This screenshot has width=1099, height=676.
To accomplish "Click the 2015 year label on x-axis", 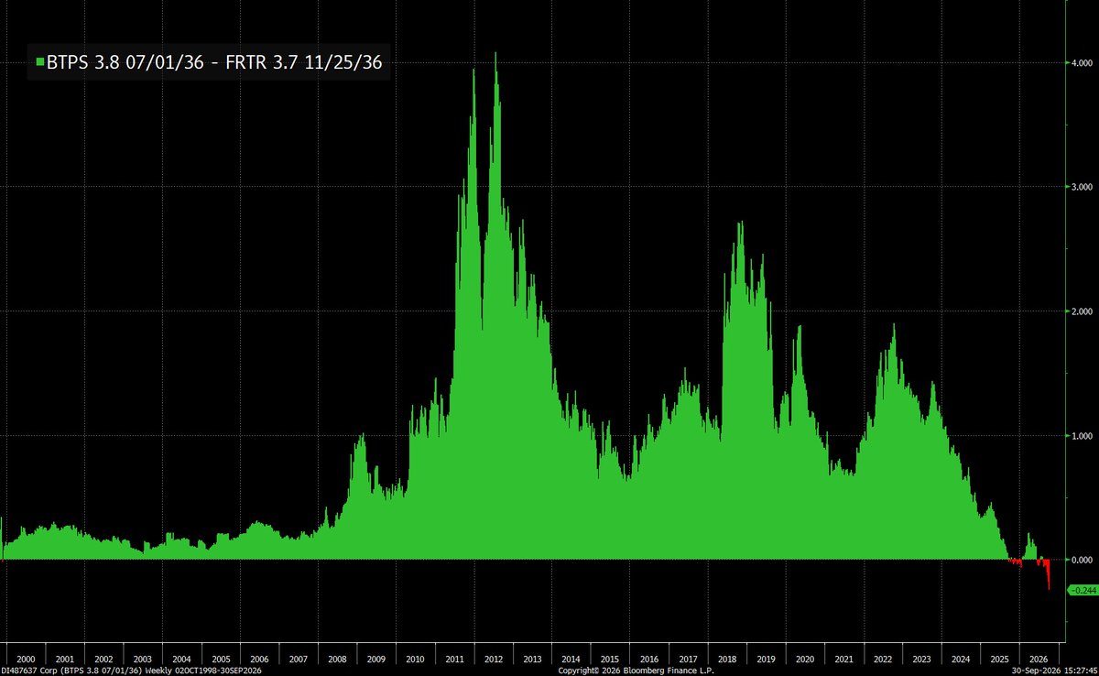I will coord(610,659).
